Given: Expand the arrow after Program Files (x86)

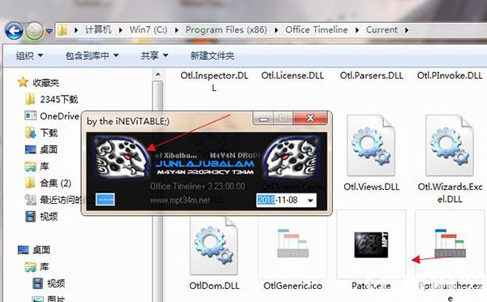Looking at the screenshot, I should [277, 30].
